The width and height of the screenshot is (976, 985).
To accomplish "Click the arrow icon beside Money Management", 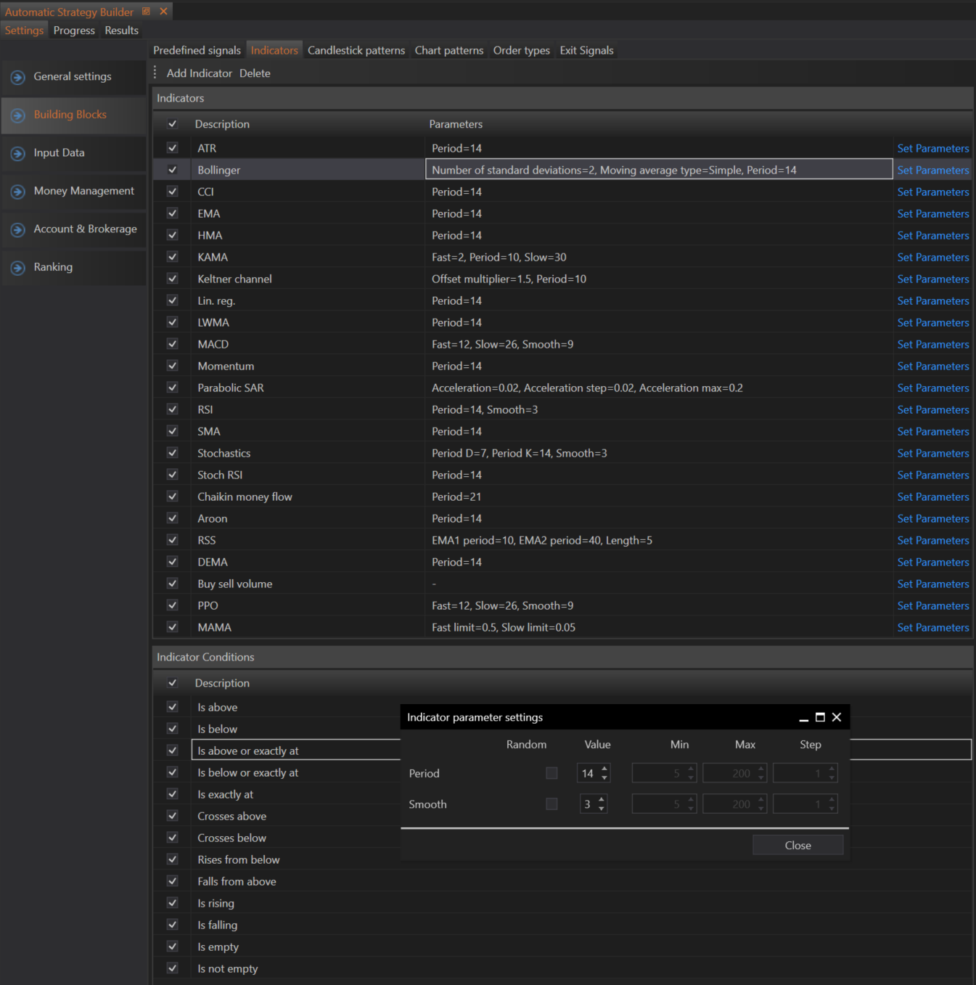I will click(x=18, y=192).
